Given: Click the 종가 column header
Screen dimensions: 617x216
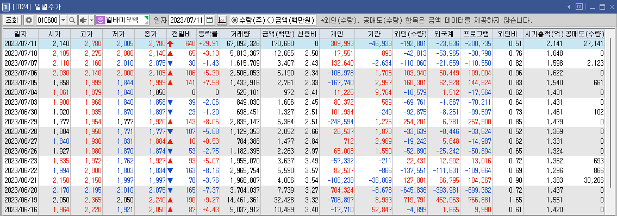Looking at the screenshot, I should click(x=151, y=34).
